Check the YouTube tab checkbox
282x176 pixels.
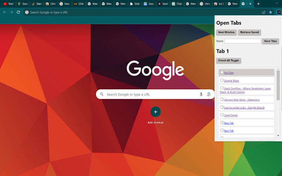pos(222,72)
